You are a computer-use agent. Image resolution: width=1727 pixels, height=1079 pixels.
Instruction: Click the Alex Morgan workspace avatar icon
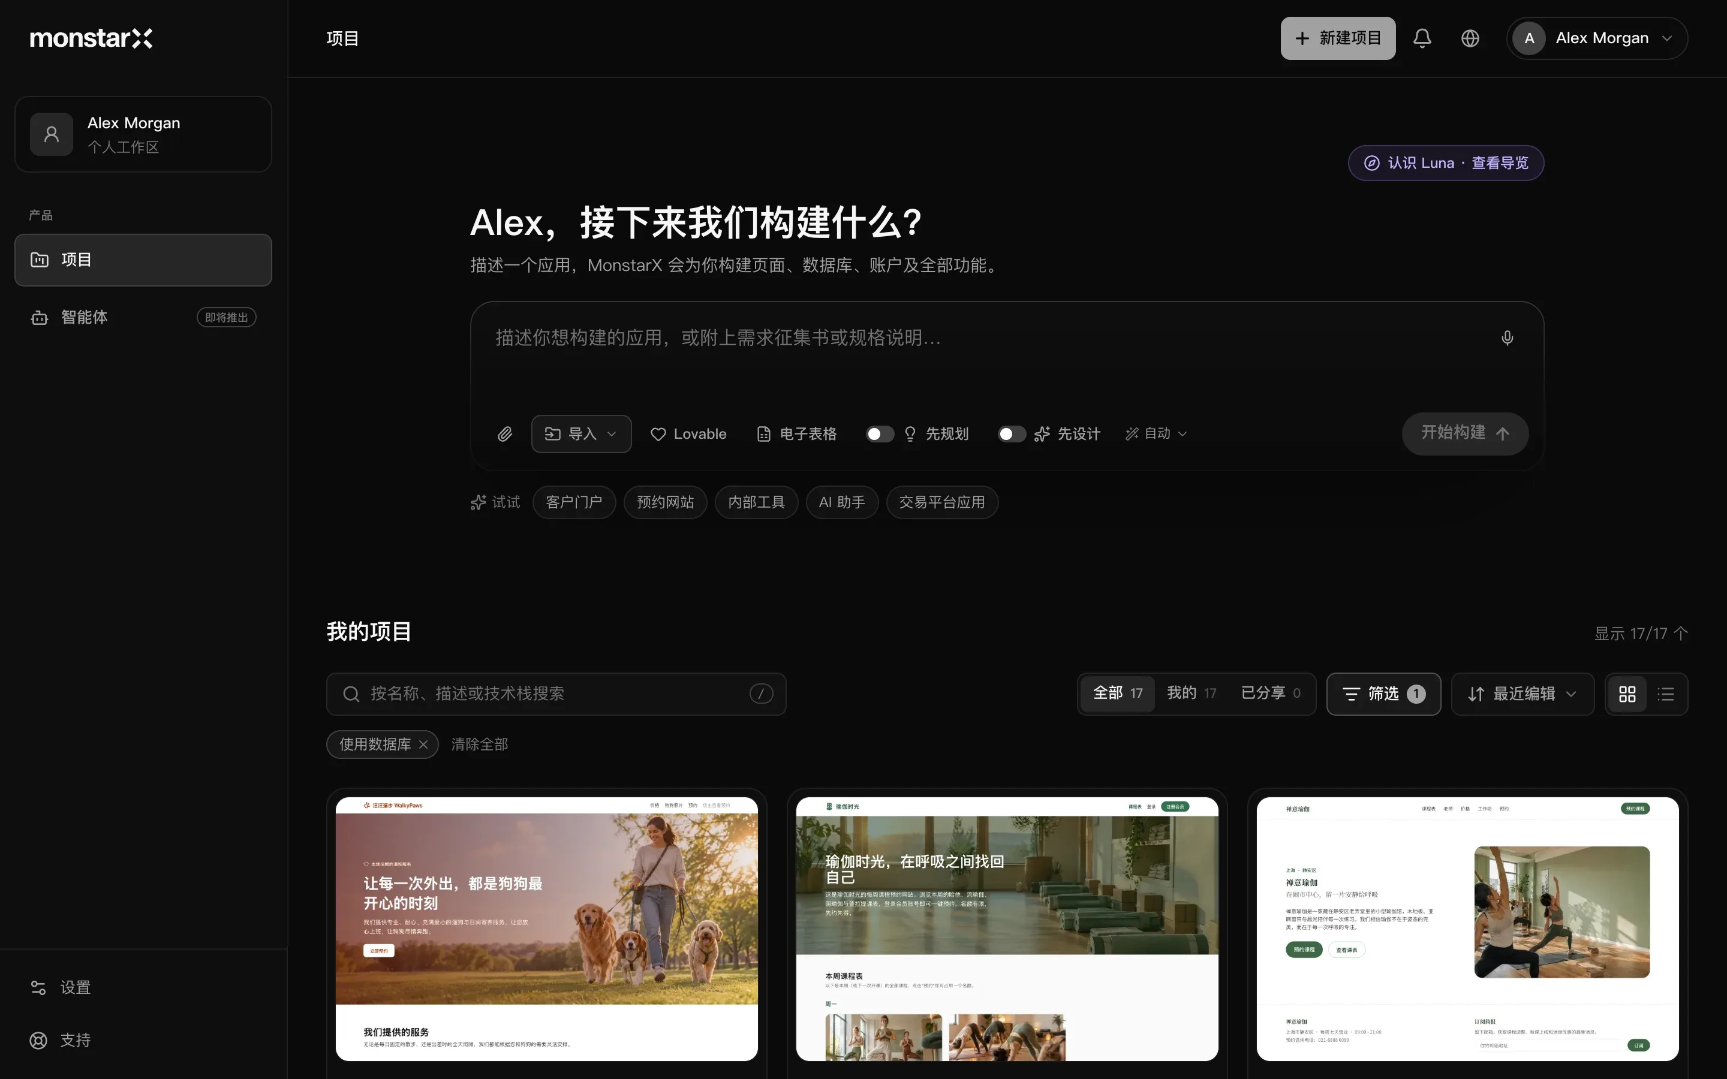[52, 134]
